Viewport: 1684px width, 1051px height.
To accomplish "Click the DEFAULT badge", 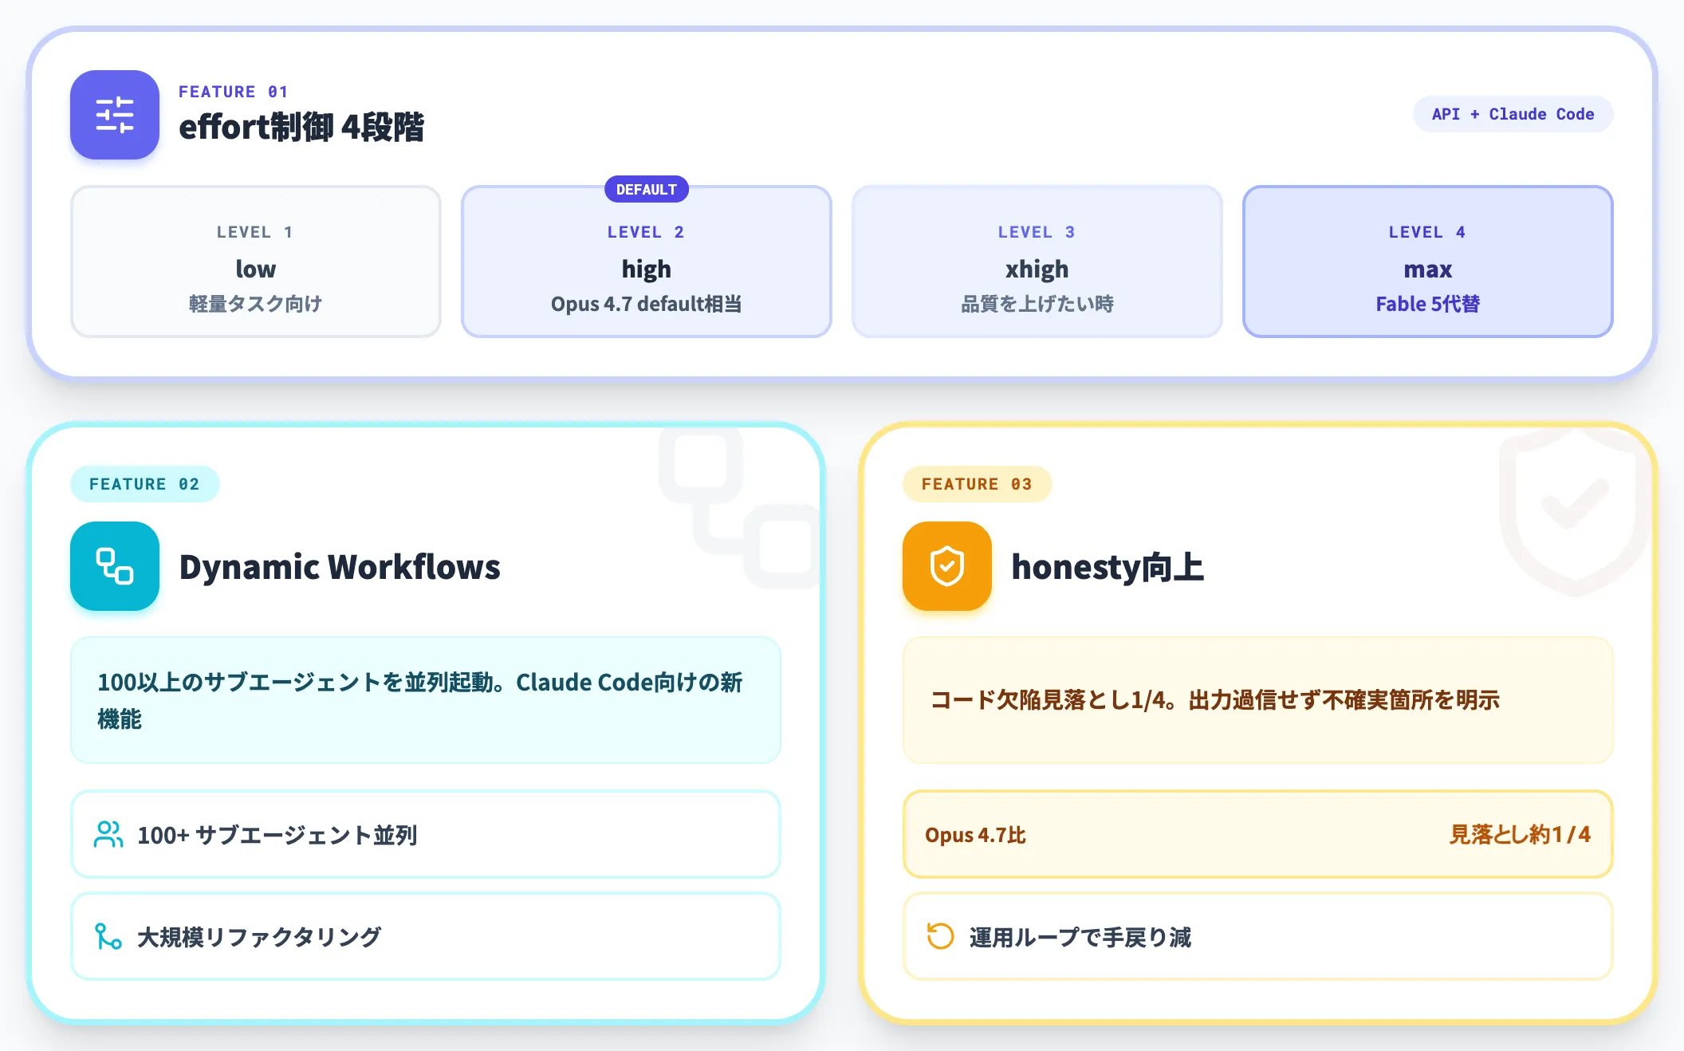I will click(x=647, y=189).
